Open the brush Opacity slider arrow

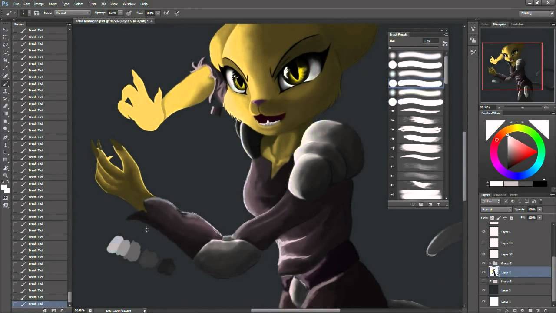120,13
